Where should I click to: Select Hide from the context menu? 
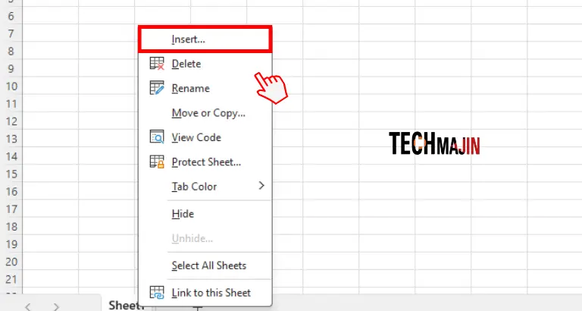[x=205, y=214]
